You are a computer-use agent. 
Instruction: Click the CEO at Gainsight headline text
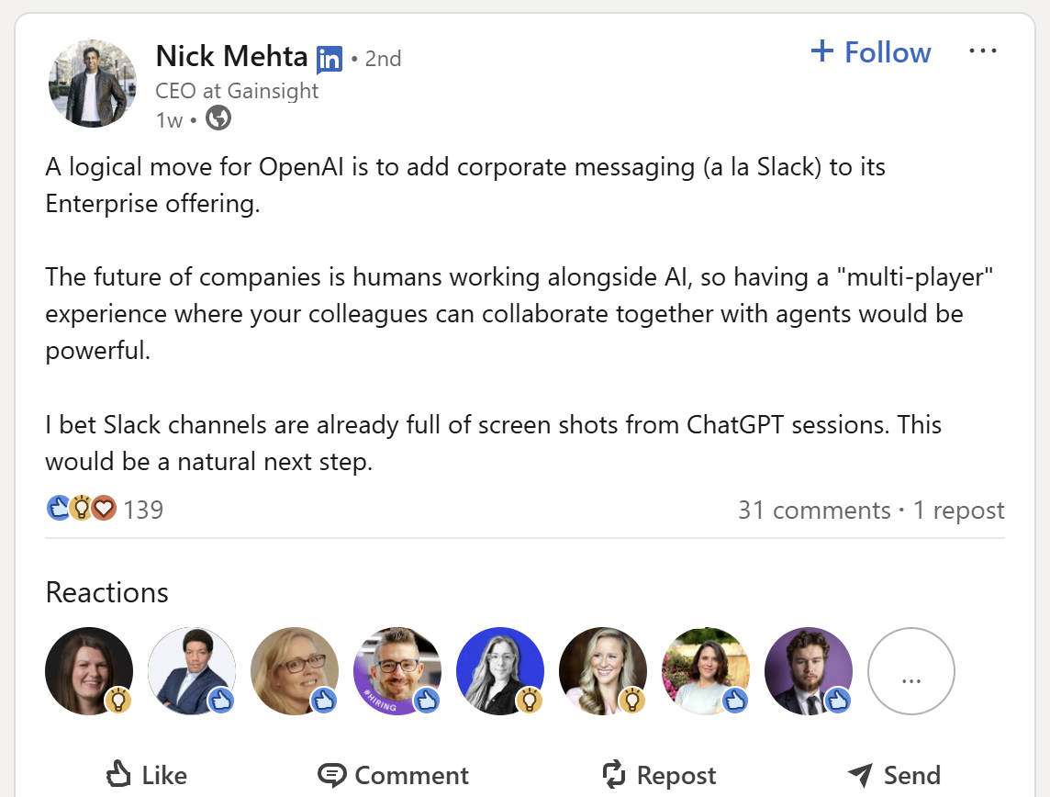coord(238,91)
